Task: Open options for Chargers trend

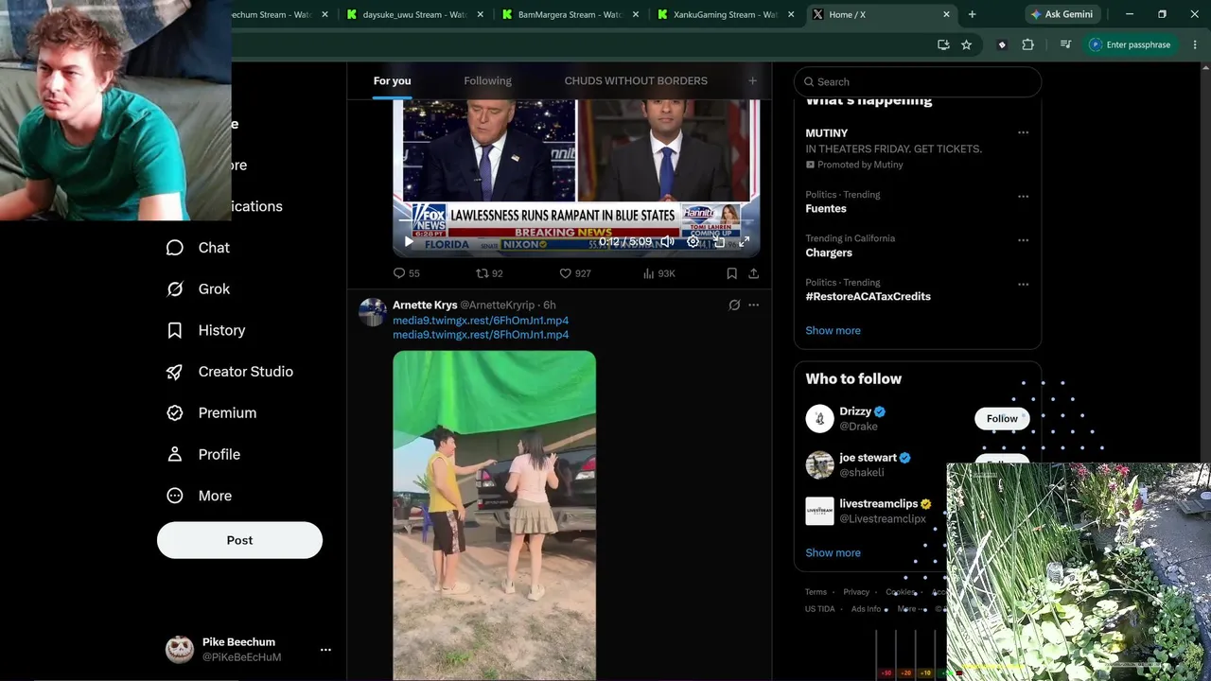Action: click(x=1023, y=240)
